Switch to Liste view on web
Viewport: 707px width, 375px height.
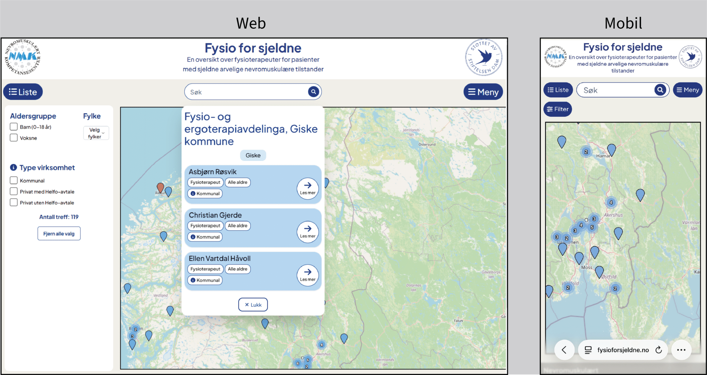(x=23, y=92)
